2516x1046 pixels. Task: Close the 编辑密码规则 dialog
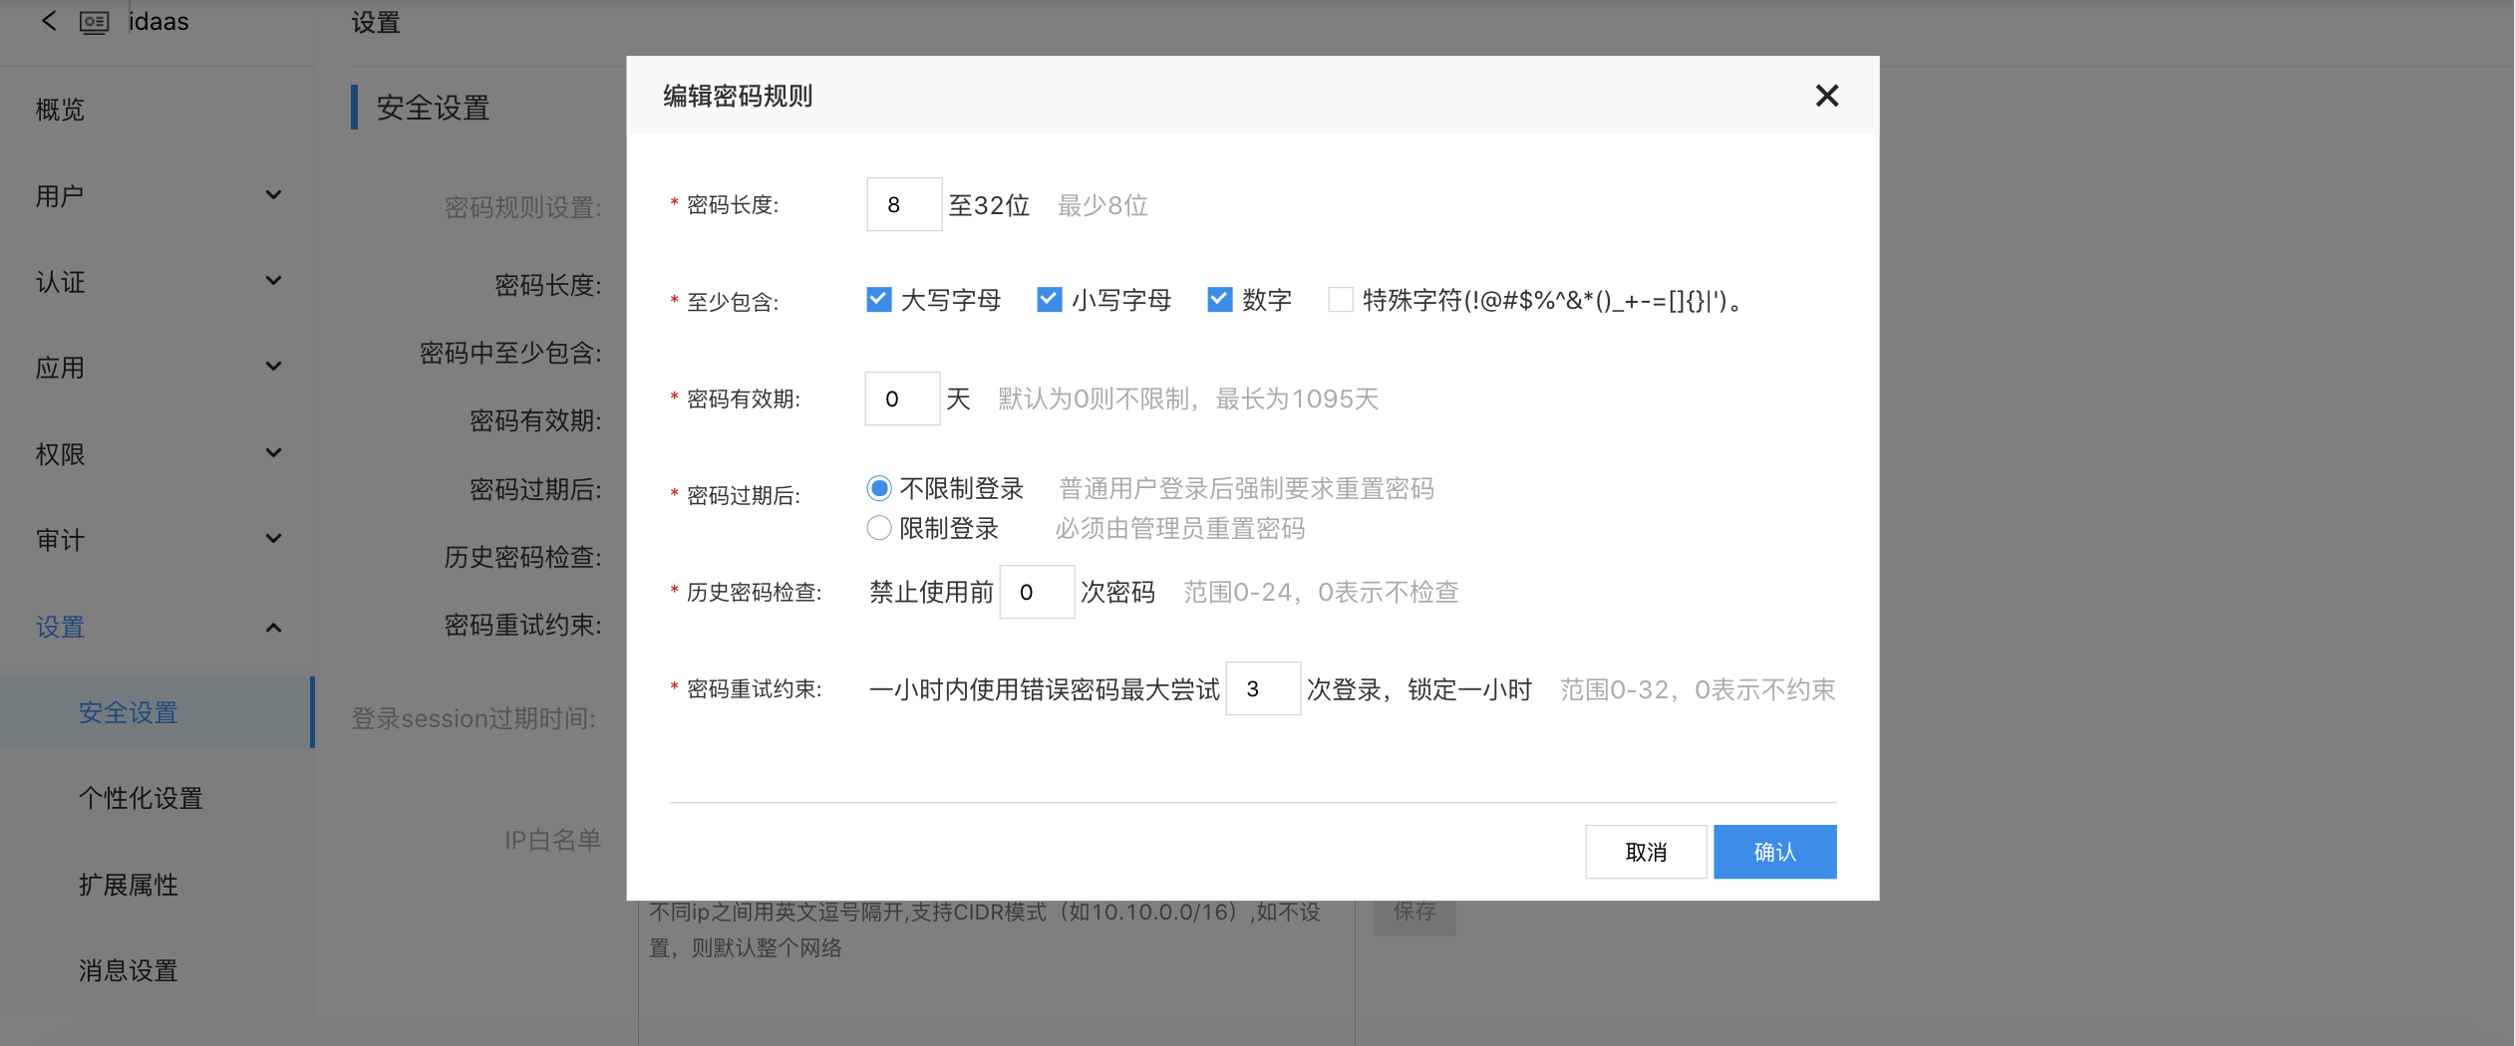coord(1826,96)
